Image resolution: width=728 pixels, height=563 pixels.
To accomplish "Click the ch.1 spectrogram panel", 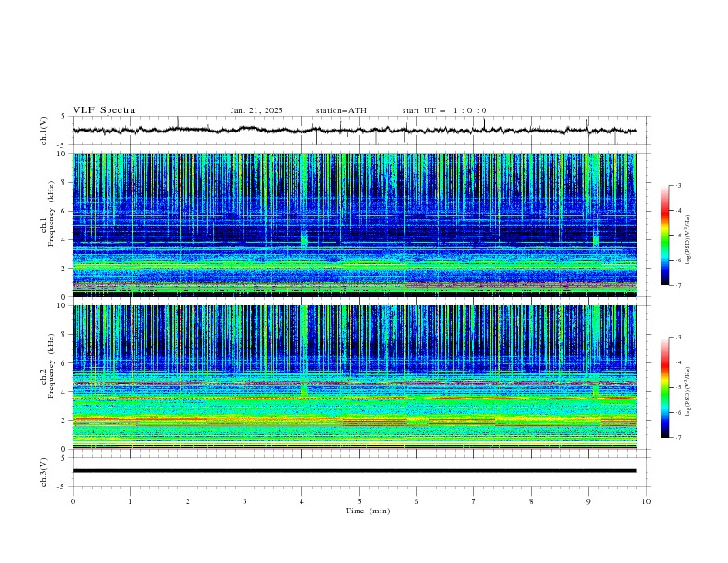I will (354, 224).
